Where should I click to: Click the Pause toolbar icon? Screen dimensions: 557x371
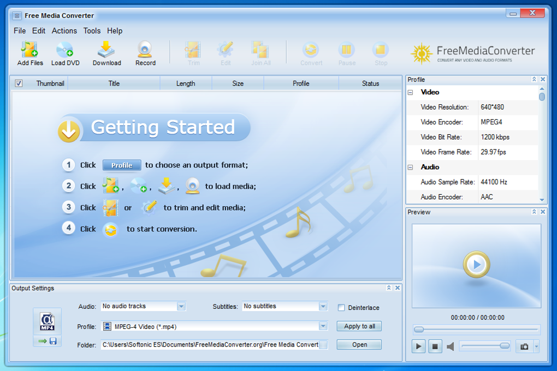click(x=346, y=50)
